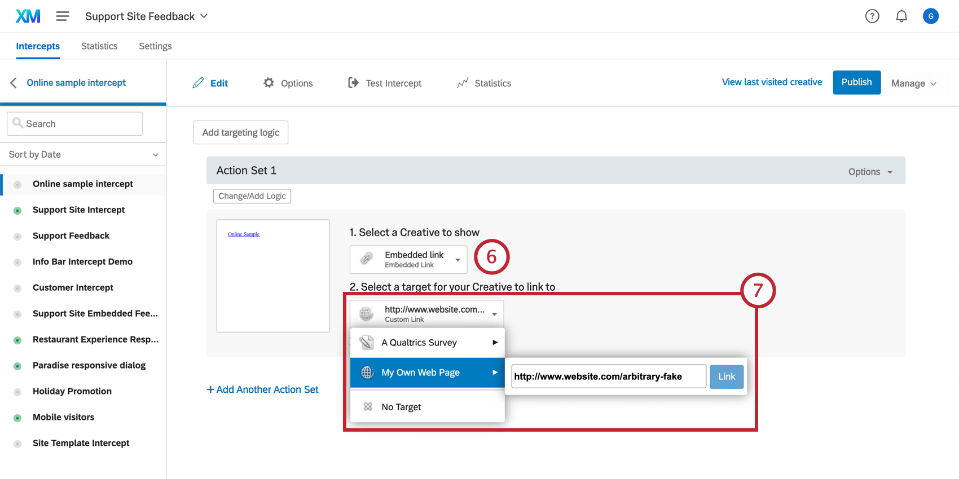Click the Online Sample creative preview thumbnail
Viewport: 959px width, 479px height.
tap(273, 276)
